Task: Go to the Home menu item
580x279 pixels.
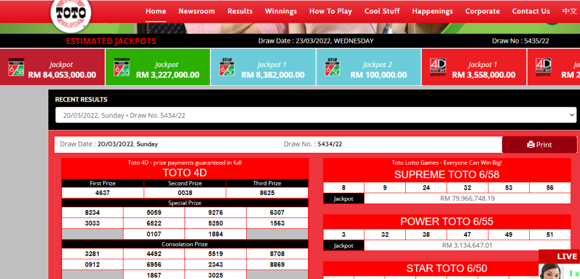Action: click(155, 11)
